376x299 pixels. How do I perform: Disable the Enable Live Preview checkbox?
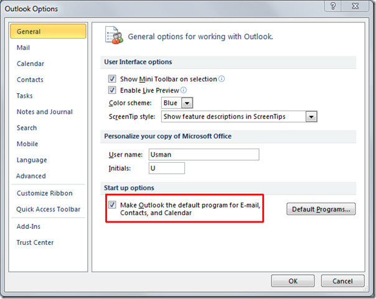(112, 91)
